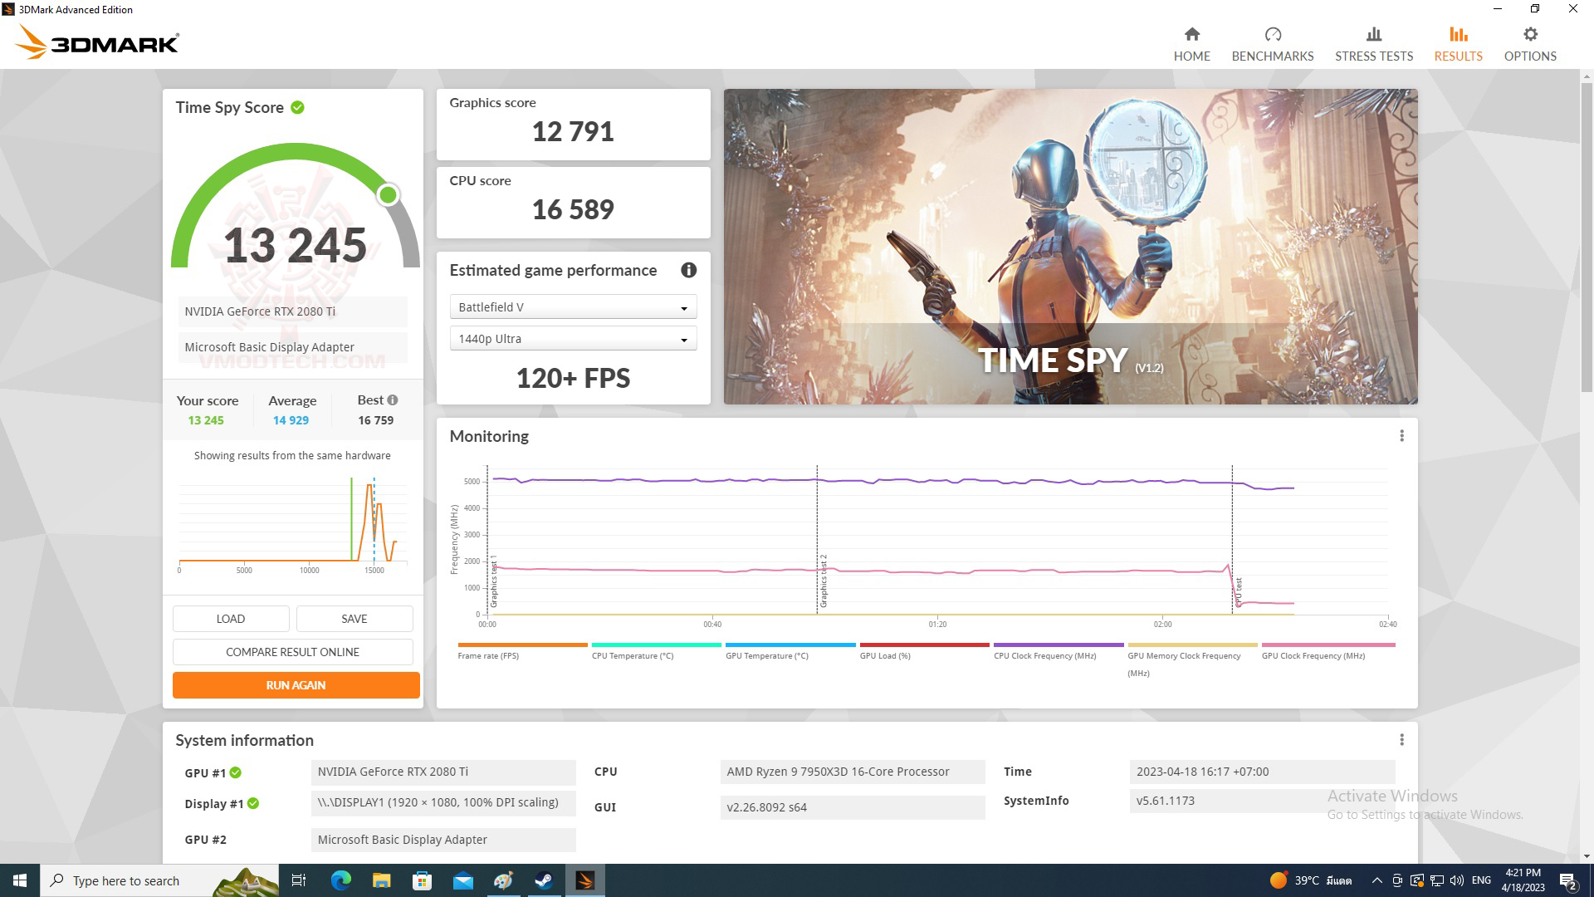Viewport: 1594px width, 897px height.
Task: Open BENCHMARKS section
Action: coord(1272,44)
